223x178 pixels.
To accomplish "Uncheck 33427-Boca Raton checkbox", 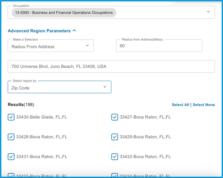I will [115, 117].
